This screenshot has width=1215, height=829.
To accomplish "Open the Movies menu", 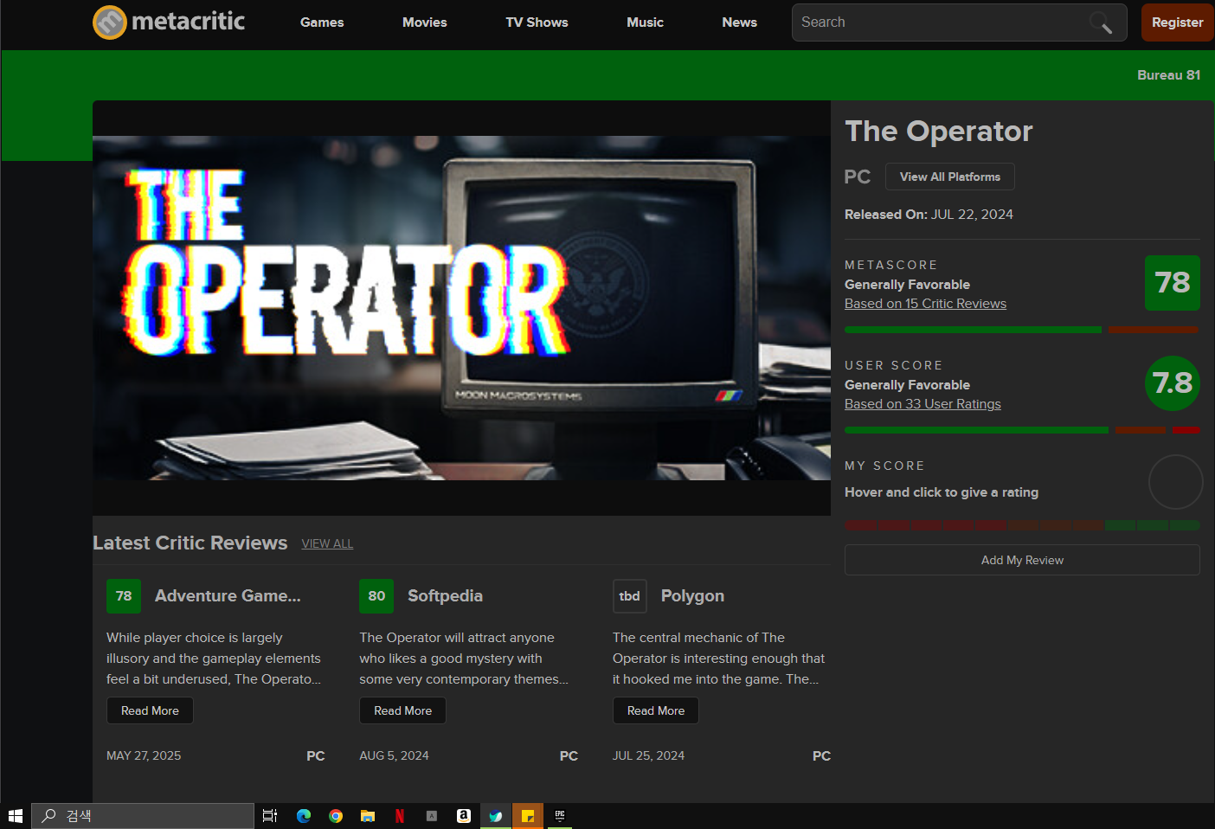I will pos(425,22).
